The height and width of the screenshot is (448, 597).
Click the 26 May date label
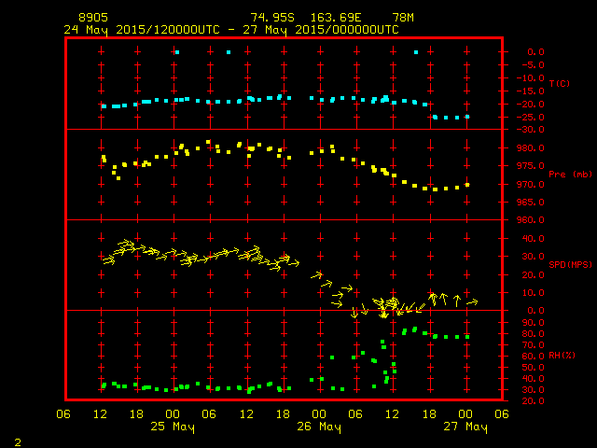pos(319,427)
